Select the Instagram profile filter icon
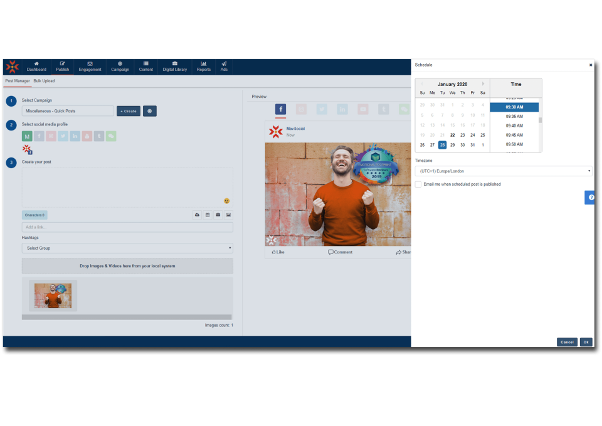The height and width of the screenshot is (426, 602). click(51, 136)
